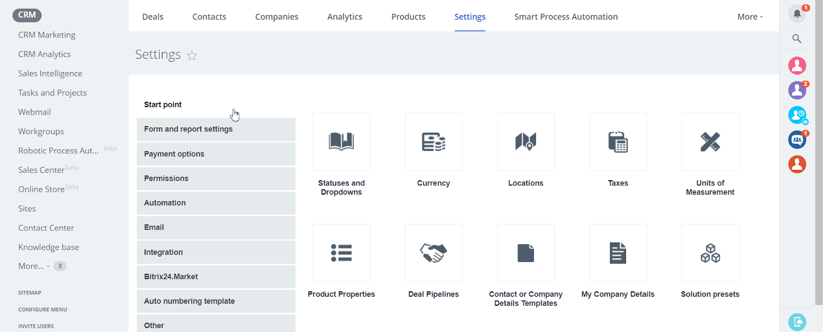Open the Bitrix24.Market section
The height and width of the screenshot is (332, 823).
(216, 276)
